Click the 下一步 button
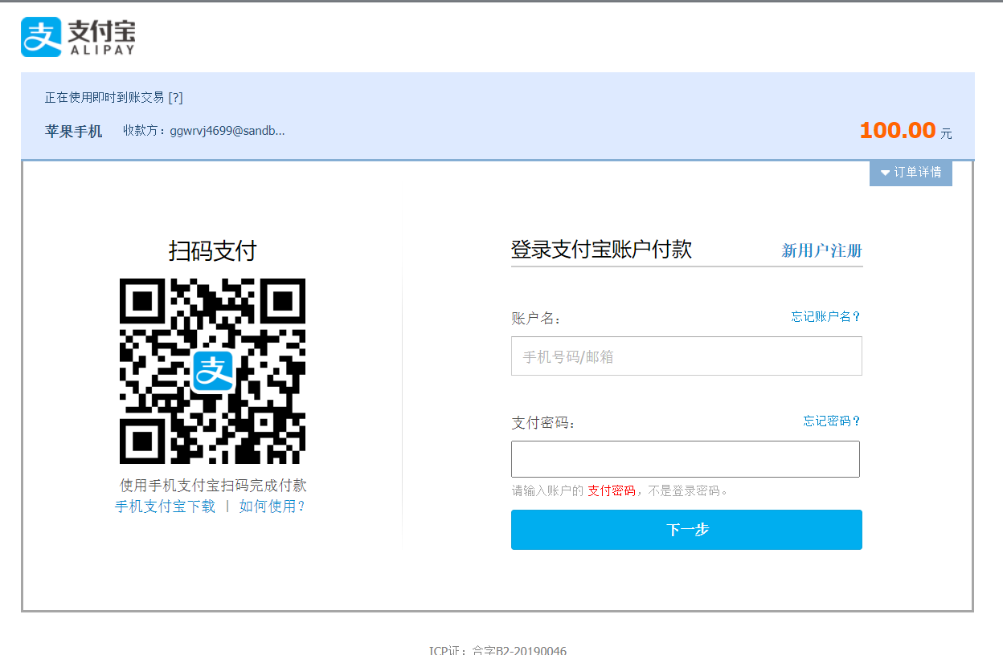 (x=686, y=530)
